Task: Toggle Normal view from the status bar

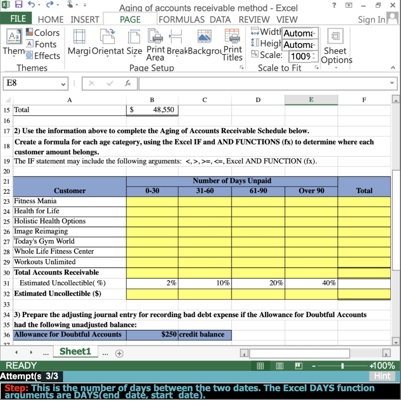Action: pos(261,365)
